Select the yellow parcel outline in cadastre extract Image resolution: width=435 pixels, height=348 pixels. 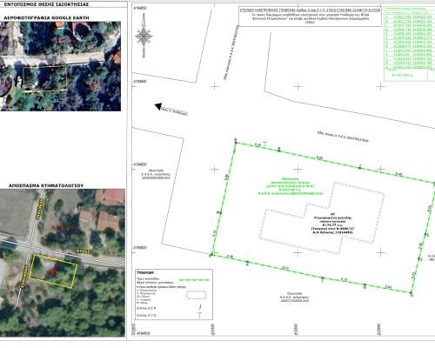[x=54, y=271]
